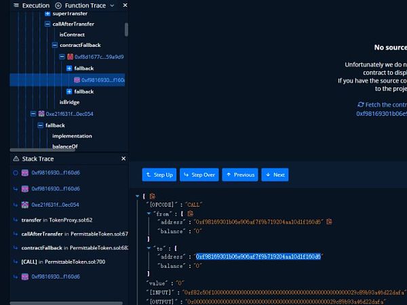Viewport: 407px width, 305px height.
Task: Copy the from address using clipboard icon
Action: [329, 222]
